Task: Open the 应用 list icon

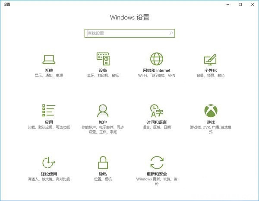Action: [x=49, y=110]
